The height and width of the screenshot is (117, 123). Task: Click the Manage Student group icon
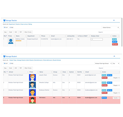pyautogui.click(x=4, y=56)
